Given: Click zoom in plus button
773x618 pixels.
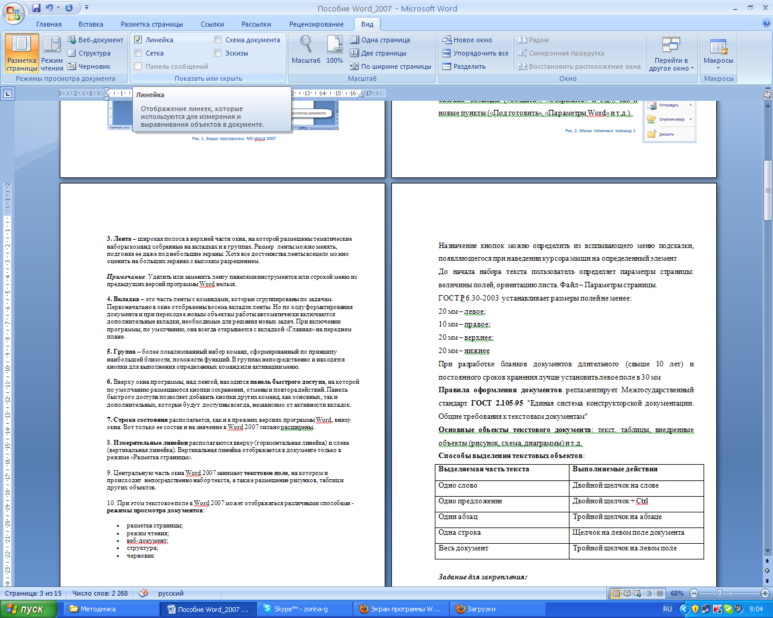Looking at the screenshot, I should tap(765, 593).
